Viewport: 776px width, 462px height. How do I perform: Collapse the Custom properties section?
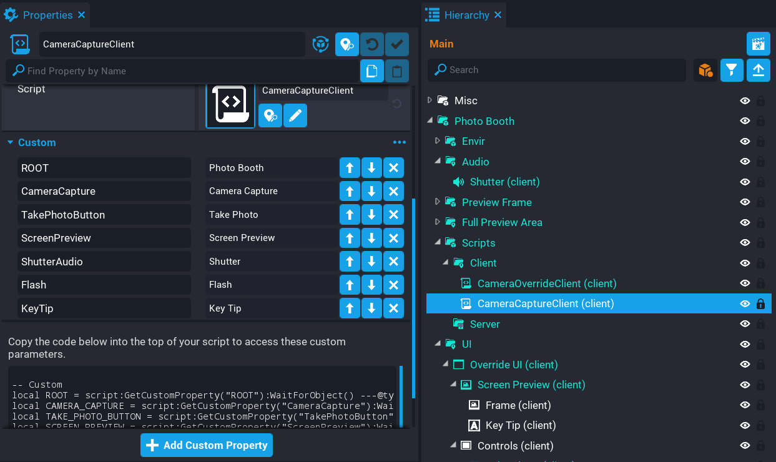pos(10,143)
